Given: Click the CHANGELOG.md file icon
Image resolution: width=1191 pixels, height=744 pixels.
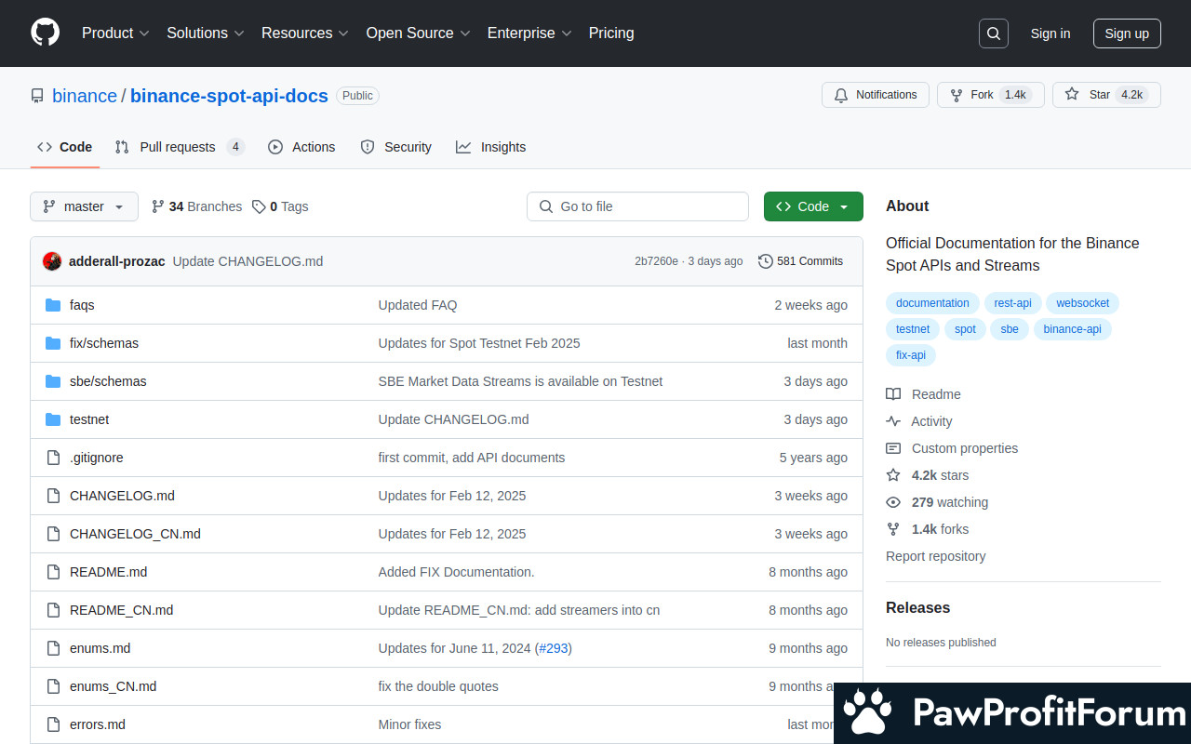Looking at the screenshot, I should click(x=53, y=496).
